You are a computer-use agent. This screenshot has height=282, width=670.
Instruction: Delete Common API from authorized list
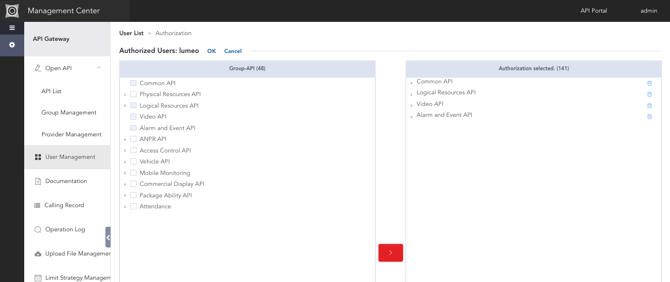coord(649,83)
